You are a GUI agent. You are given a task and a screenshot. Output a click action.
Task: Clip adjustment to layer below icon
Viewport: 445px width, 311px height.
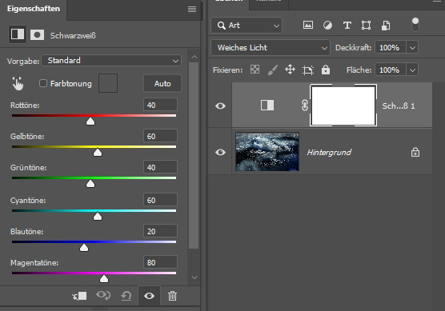(79, 296)
